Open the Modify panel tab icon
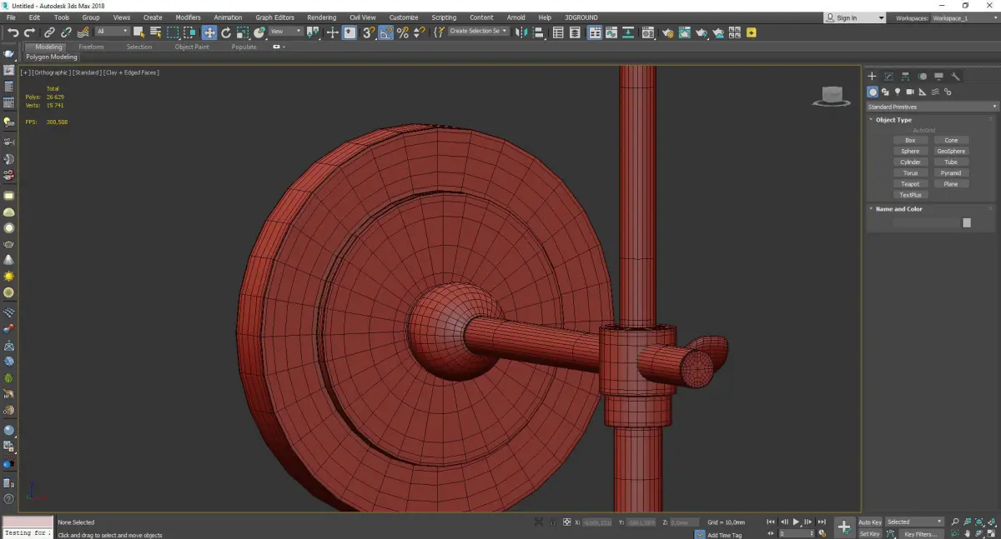The height and width of the screenshot is (539, 1001). point(889,77)
